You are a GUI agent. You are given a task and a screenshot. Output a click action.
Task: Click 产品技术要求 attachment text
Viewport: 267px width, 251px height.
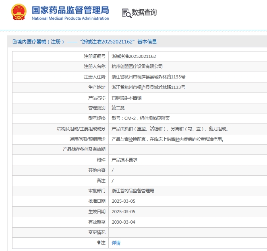(124, 160)
